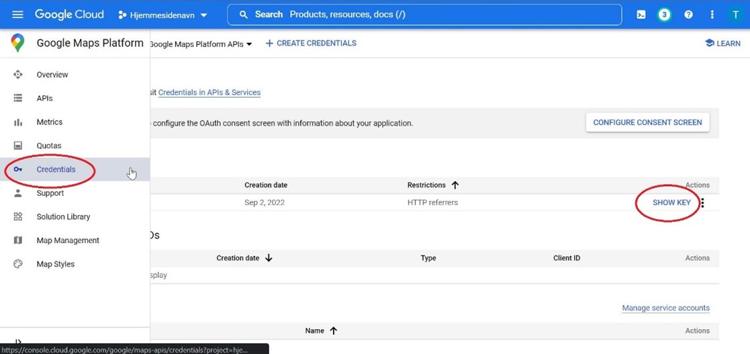Open notifications badge showing 3
Image resolution: width=750 pixels, height=354 pixels.
[664, 15]
